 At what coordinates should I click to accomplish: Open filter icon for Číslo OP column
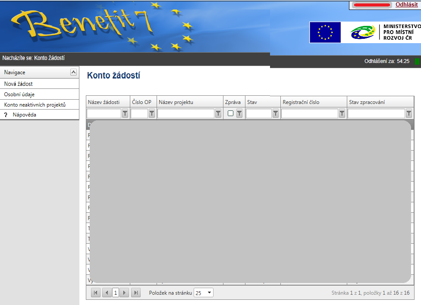pyautogui.click(x=152, y=113)
